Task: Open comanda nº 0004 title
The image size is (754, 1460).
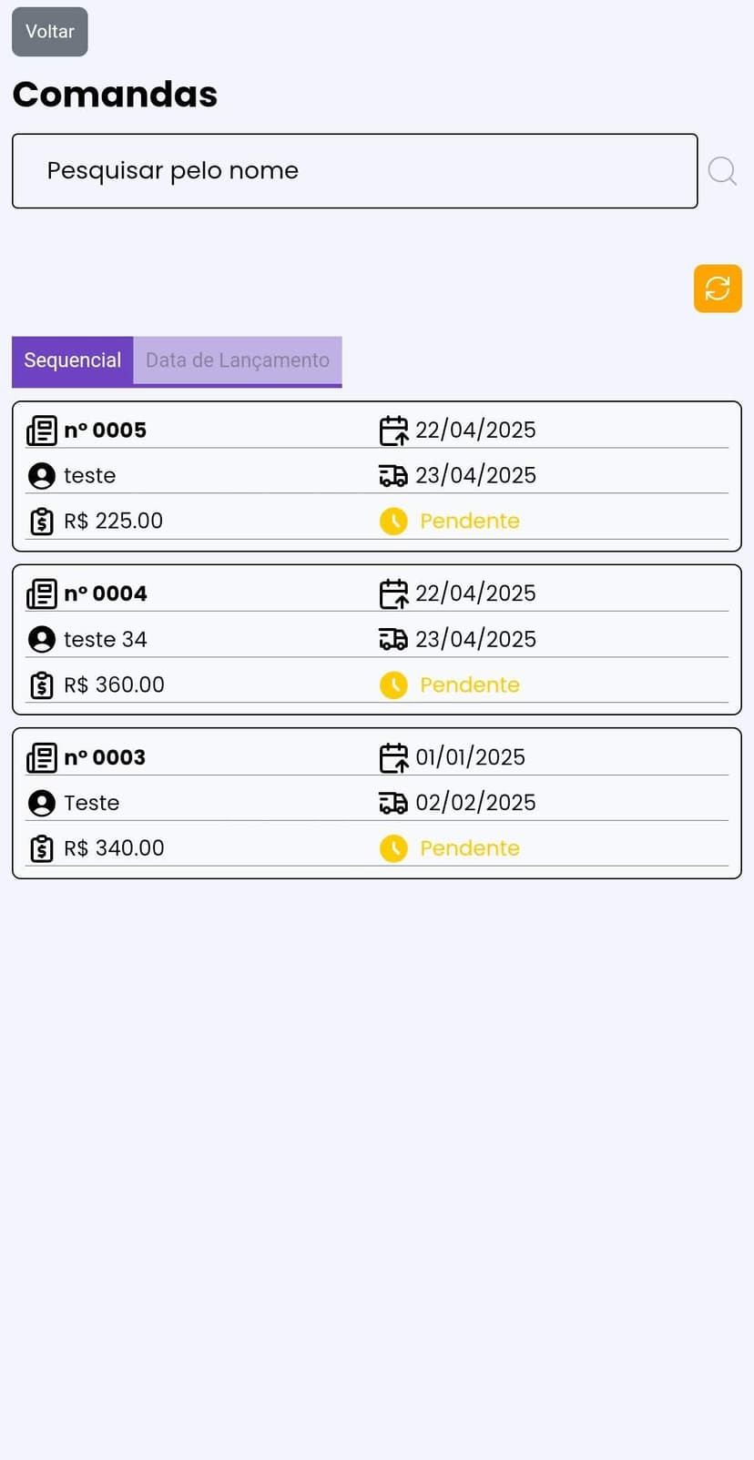Action: tap(106, 593)
